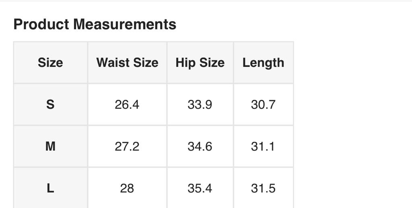
Task: Select the 35.4 hip value
Action: tap(200, 188)
